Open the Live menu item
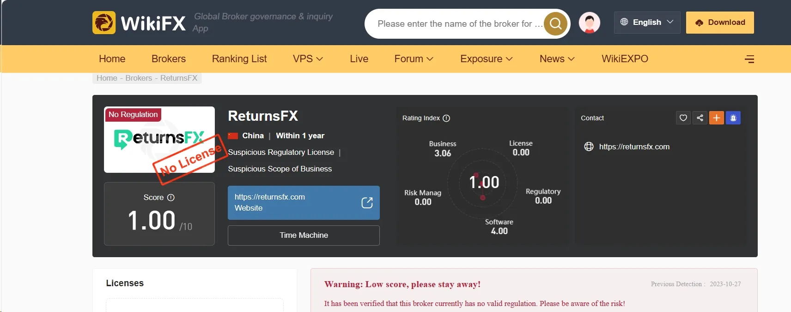The width and height of the screenshot is (791, 312). [359, 59]
